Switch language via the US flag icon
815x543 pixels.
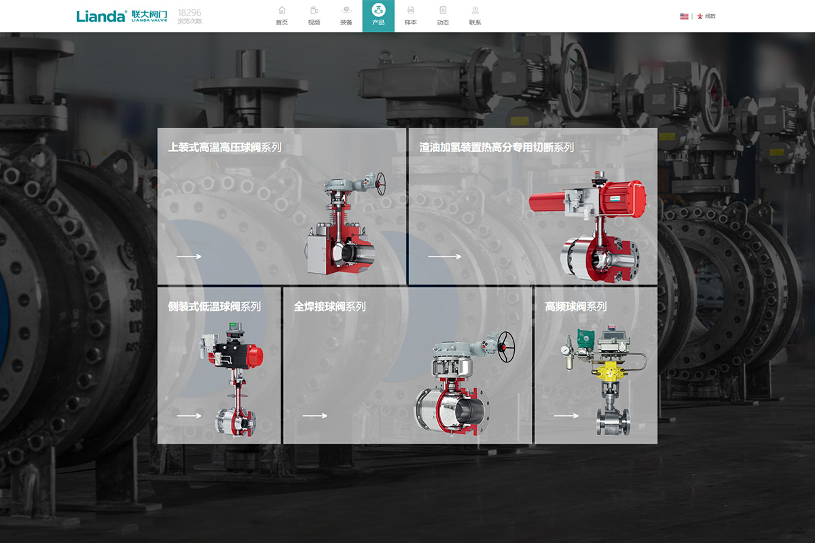click(684, 16)
